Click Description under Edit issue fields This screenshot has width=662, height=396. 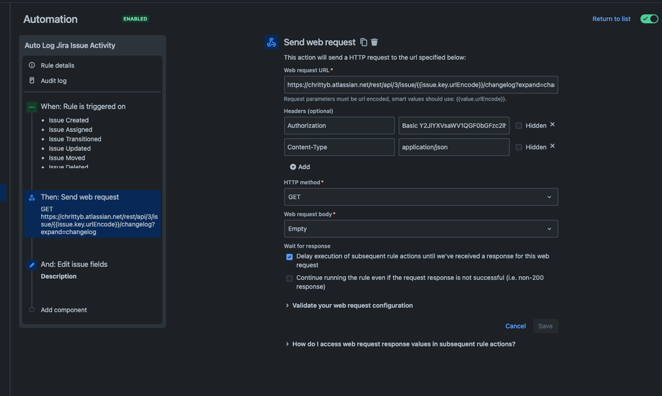58,276
